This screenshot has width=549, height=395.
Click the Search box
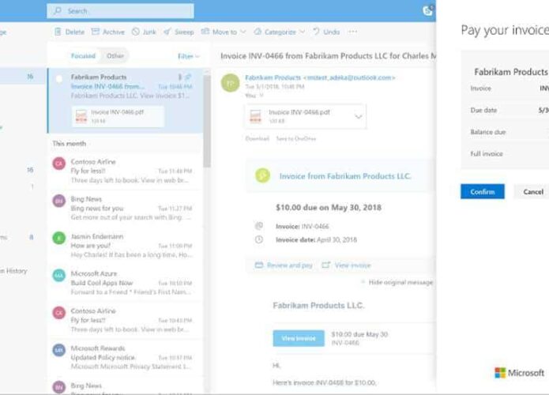coord(120,11)
